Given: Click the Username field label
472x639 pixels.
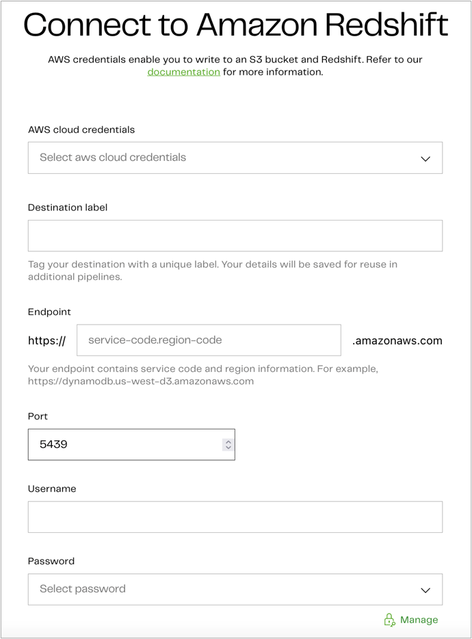Looking at the screenshot, I should pos(52,489).
